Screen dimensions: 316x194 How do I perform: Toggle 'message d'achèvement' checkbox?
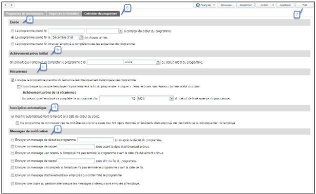[13, 175]
